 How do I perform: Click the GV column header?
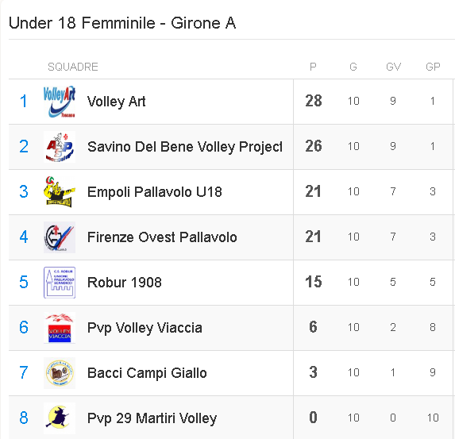point(394,67)
